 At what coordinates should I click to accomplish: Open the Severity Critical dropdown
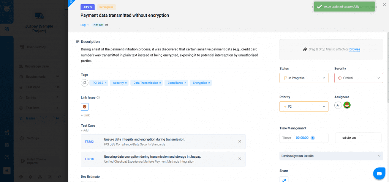pyautogui.click(x=359, y=78)
